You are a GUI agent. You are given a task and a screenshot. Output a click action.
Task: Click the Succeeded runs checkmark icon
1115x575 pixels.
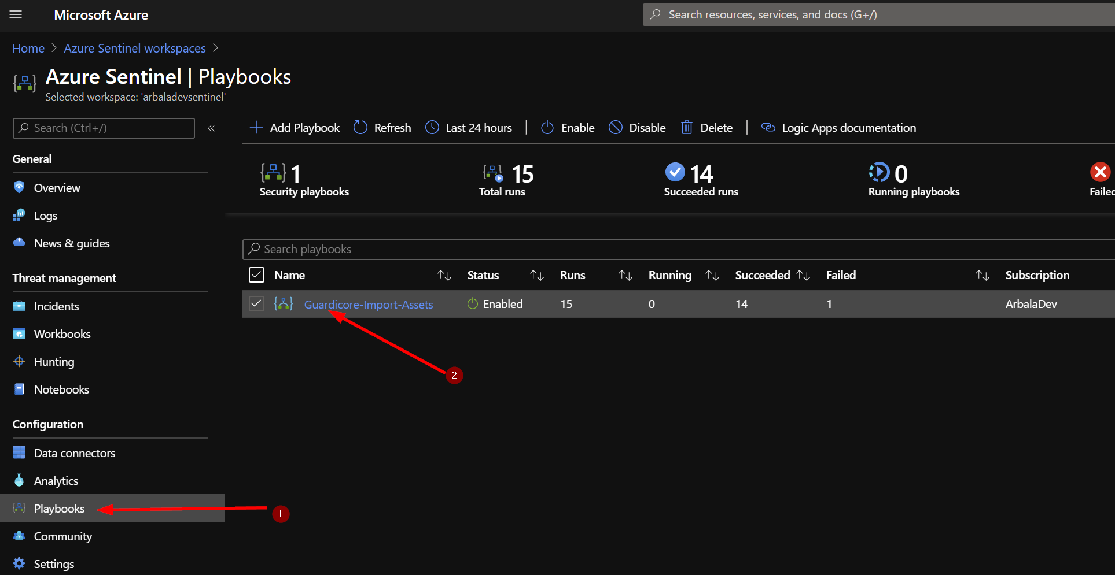click(675, 172)
